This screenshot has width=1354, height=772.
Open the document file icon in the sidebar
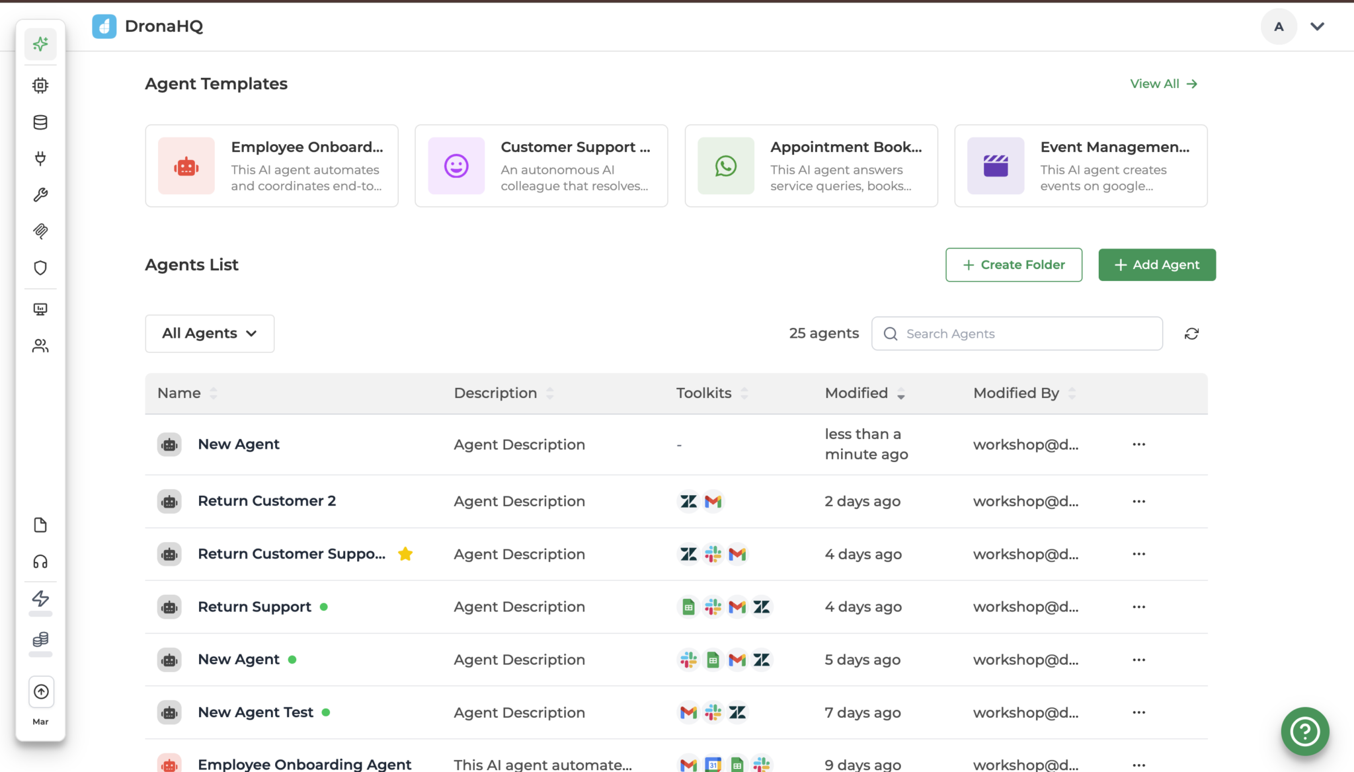pos(40,525)
